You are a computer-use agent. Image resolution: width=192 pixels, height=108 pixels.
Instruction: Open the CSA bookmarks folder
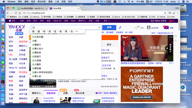(x=152, y=17)
